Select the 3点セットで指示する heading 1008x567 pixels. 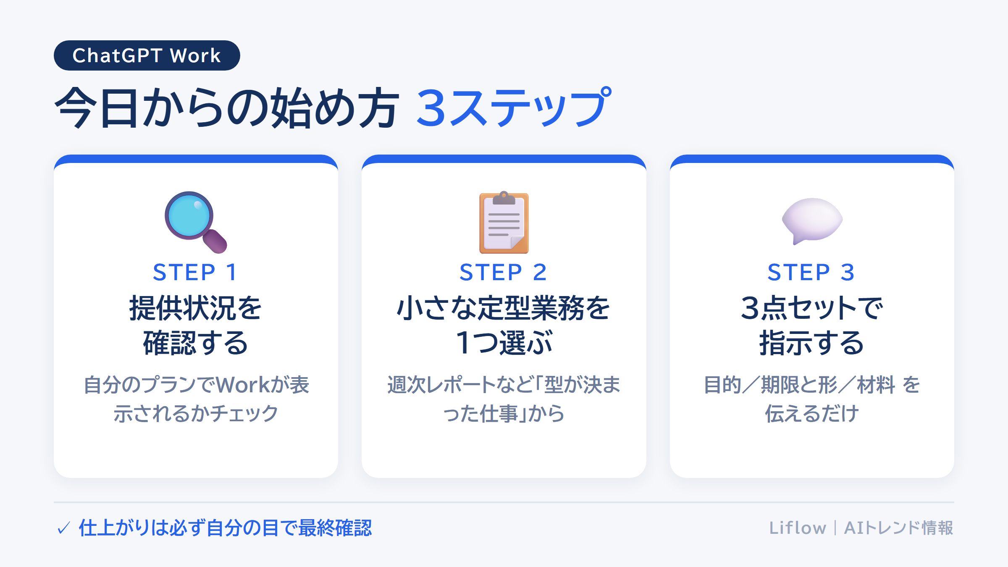click(812, 325)
